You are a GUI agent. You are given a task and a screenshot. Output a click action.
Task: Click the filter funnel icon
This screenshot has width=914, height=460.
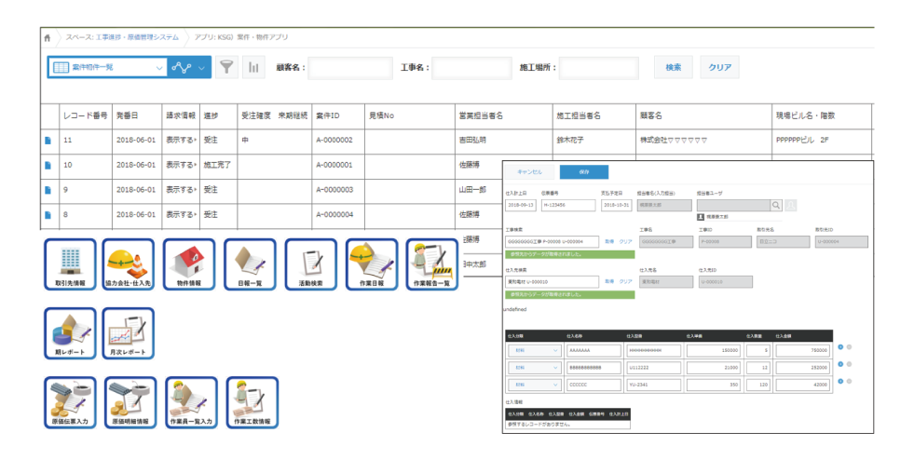[226, 68]
